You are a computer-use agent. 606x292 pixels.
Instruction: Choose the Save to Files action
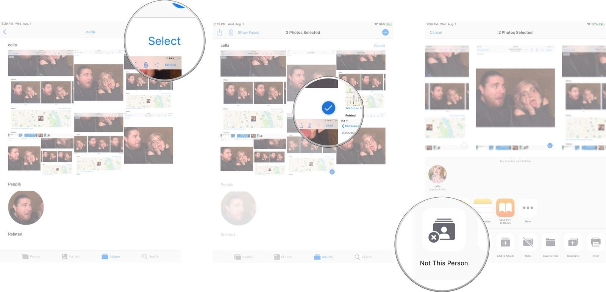pyautogui.click(x=550, y=242)
